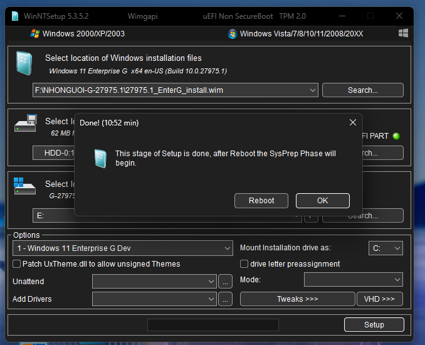Click the 'Wimgapi' title bar text
The image size is (425, 345).
pyautogui.click(x=142, y=16)
